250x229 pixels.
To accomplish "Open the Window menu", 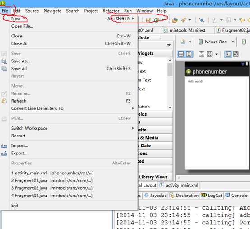I will (x=144, y=11).
